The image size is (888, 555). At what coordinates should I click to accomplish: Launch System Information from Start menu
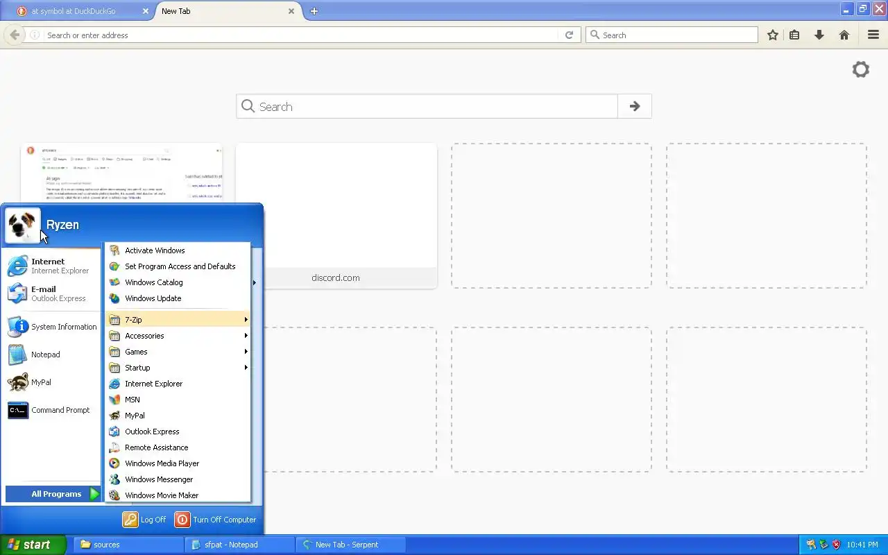point(52,327)
